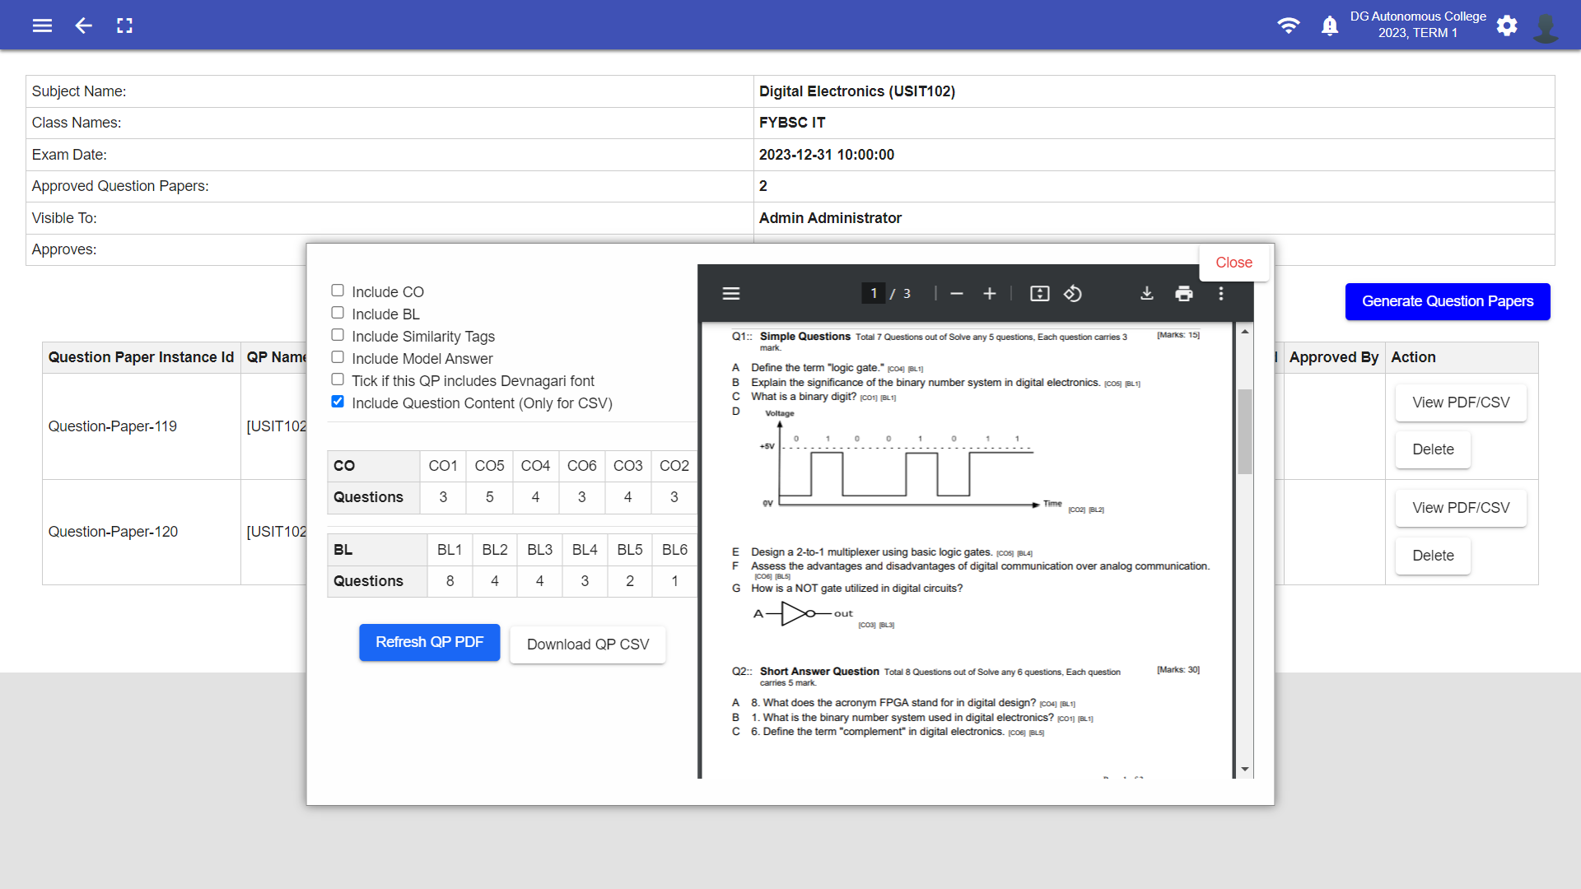Click the CO5 column header cell
Screen dimensions: 1581x889
[489, 466]
